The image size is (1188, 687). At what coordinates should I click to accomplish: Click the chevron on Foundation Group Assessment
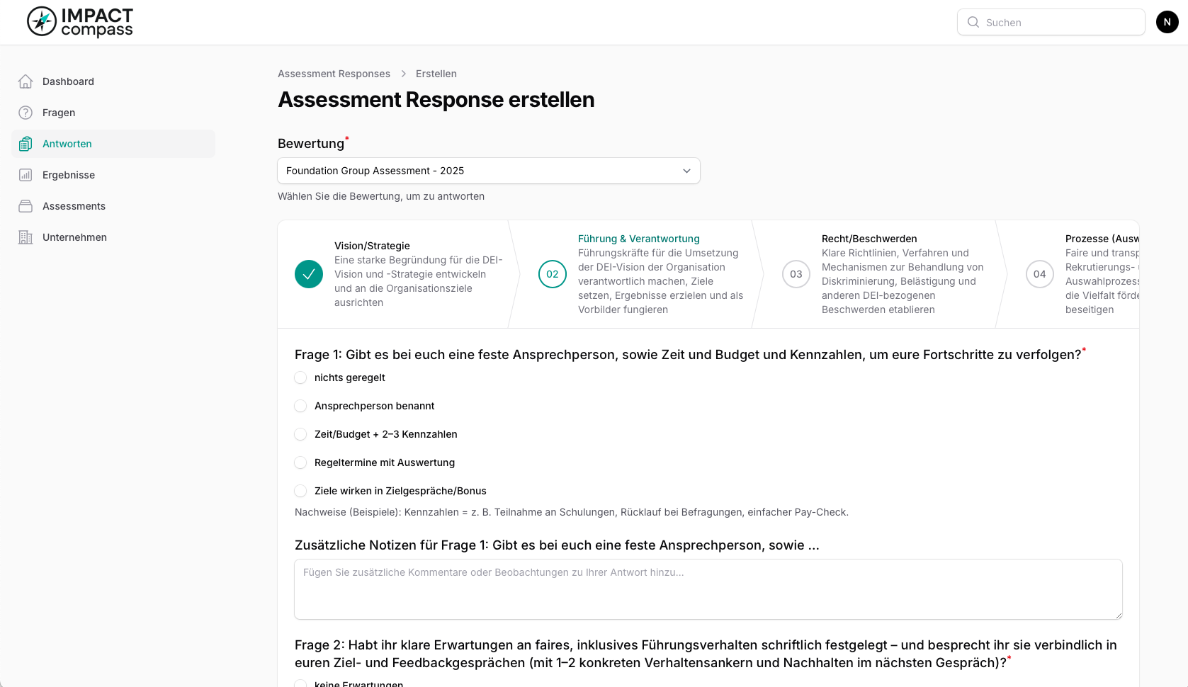(686, 171)
